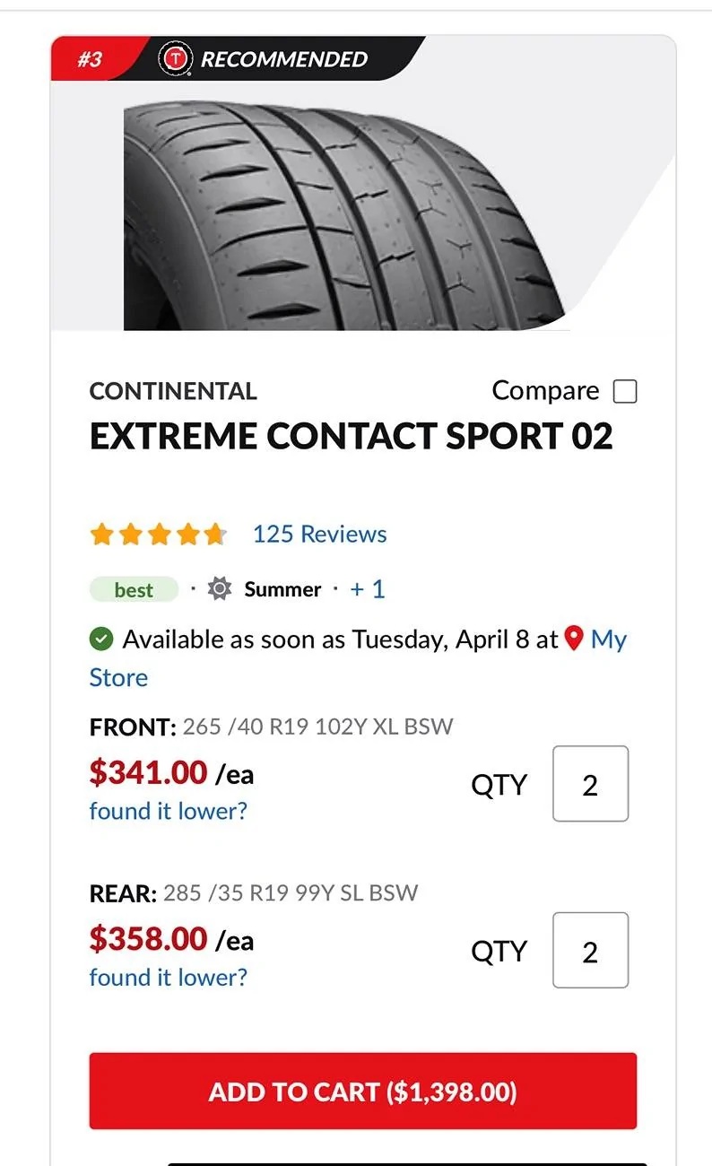Image resolution: width=712 pixels, height=1166 pixels.
Task: Click the green availability checkmark icon
Action: click(x=101, y=640)
